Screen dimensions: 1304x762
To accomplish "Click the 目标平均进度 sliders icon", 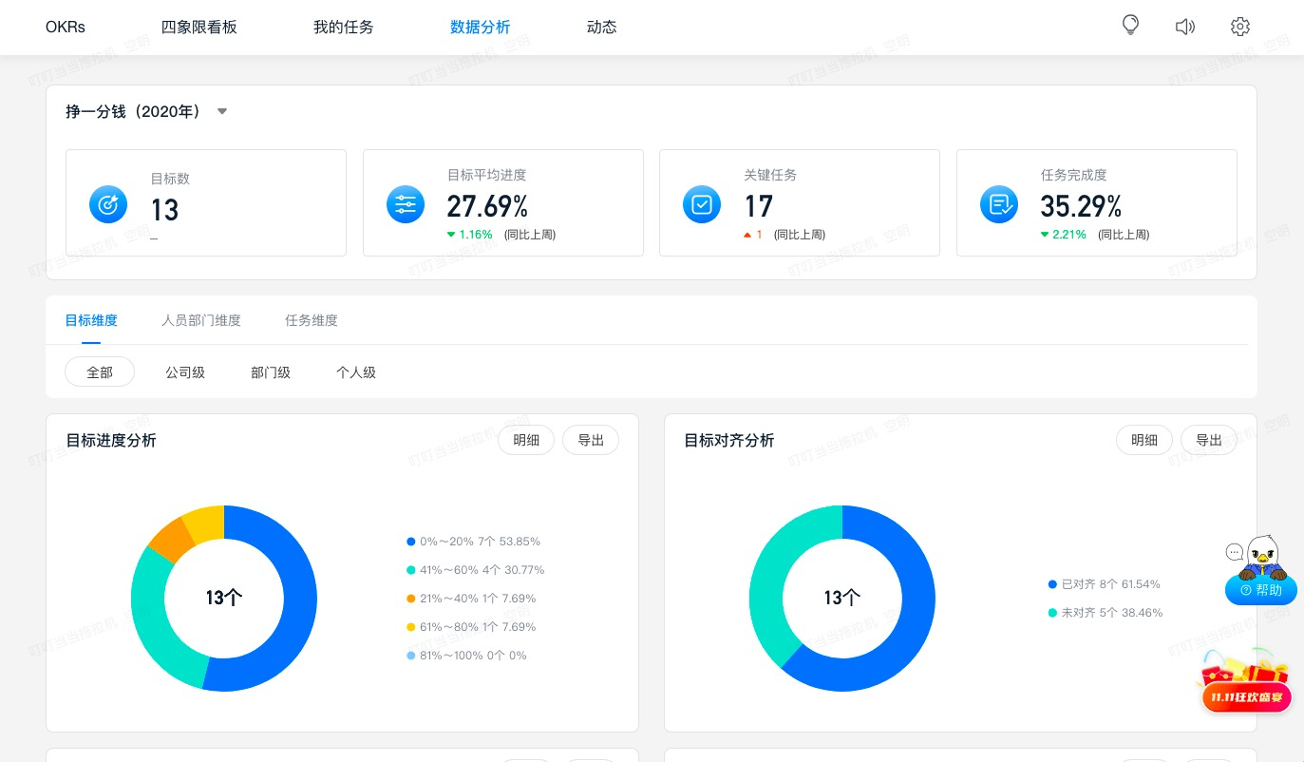I will [x=406, y=204].
